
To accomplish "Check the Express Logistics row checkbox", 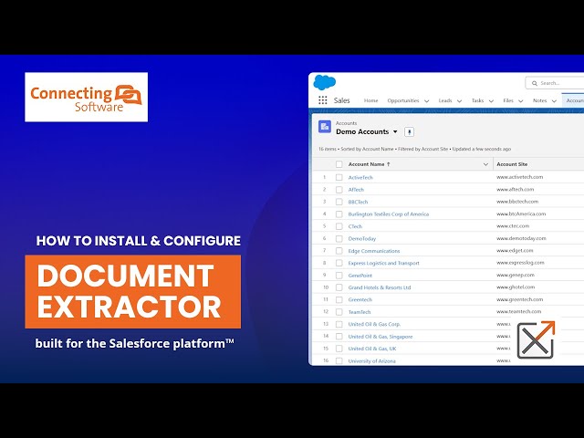I will [339, 263].
